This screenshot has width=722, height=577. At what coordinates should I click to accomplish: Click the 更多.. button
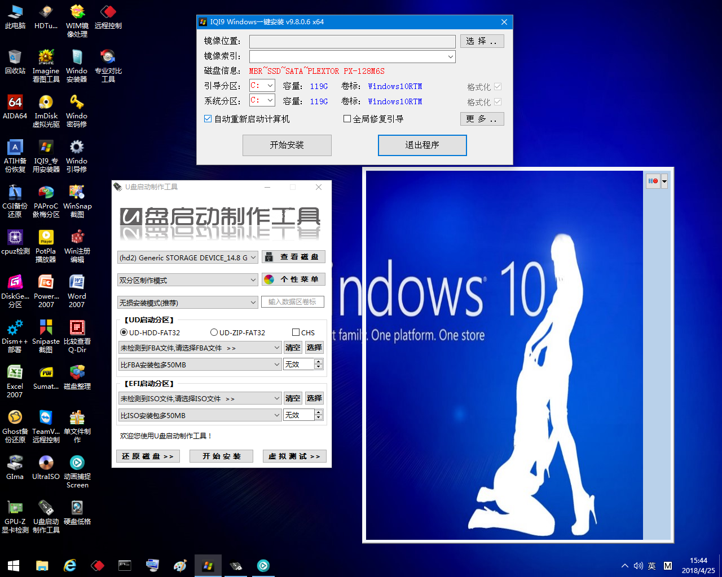[x=482, y=119]
